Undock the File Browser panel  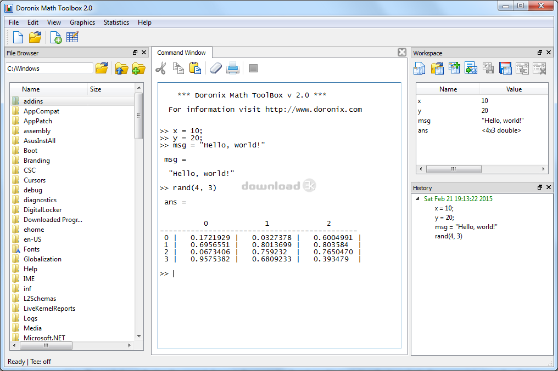pos(135,53)
